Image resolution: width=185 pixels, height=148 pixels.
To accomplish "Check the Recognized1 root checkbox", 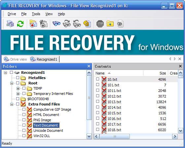I will tap(11, 72).
